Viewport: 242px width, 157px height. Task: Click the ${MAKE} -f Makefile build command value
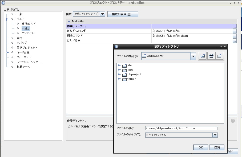(166, 31)
